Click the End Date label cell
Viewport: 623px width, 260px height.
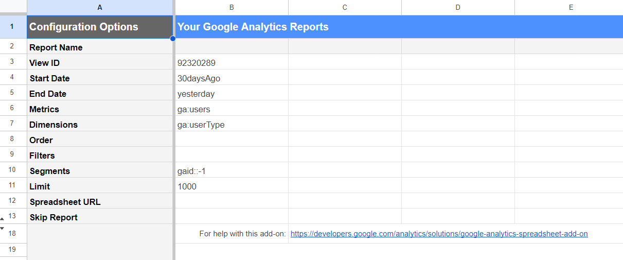[100, 94]
